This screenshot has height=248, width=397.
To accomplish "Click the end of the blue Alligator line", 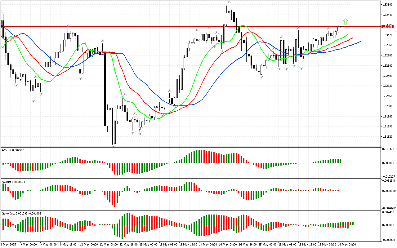I will [x=360, y=42].
